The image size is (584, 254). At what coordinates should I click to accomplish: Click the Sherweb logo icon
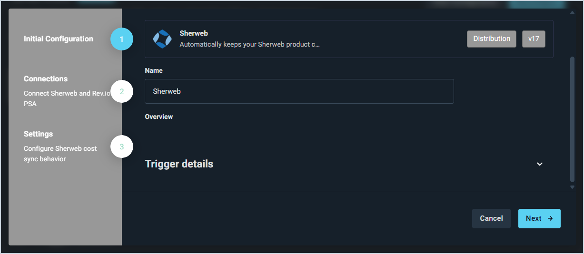point(162,39)
